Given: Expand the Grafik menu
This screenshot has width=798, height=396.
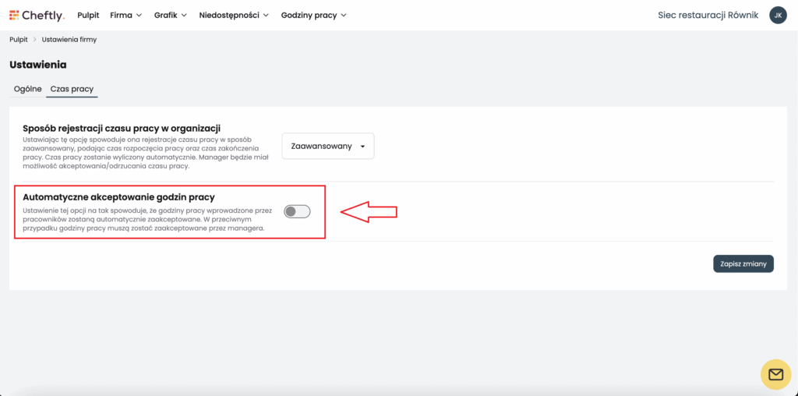Looking at the screenshot, I should pyautogui.click(x=171, y=16).
